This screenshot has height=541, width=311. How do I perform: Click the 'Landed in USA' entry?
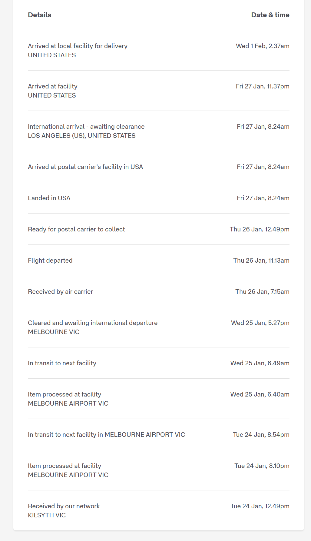coord(49,198)
